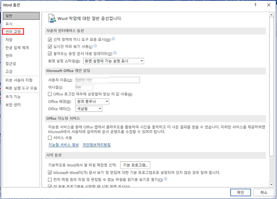277x199 pixels.
Task: Click 시작 옵션 section heading
Action: [54, 155]
